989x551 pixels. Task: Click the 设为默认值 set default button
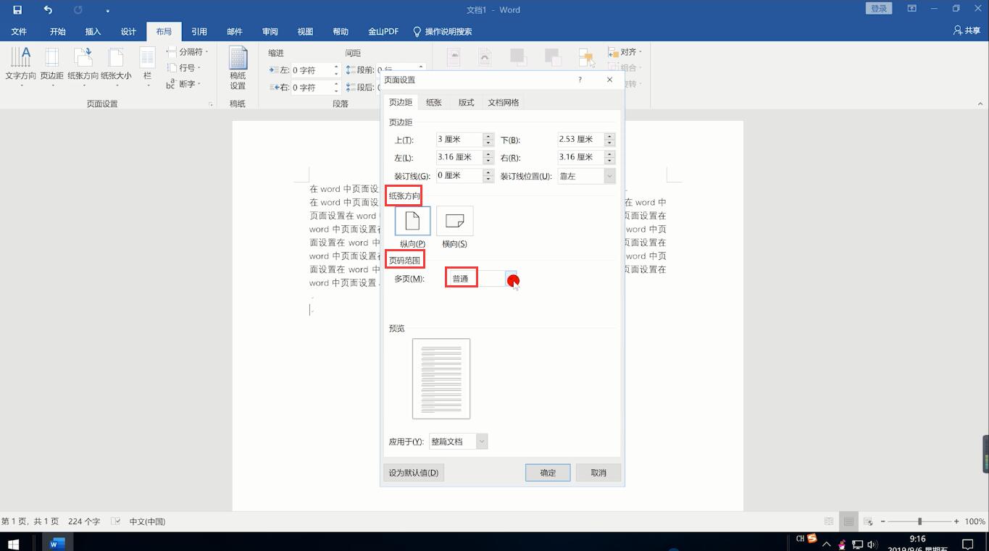pos(414,473)
